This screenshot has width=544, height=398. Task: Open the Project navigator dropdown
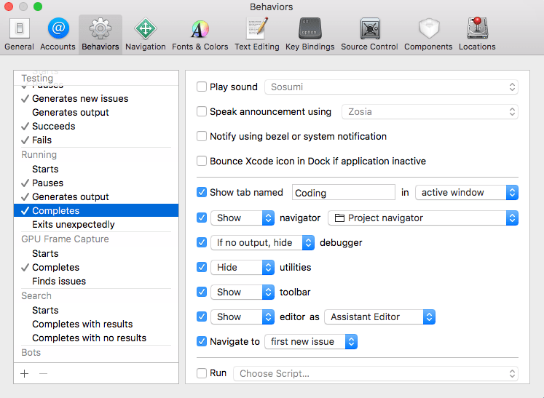coord(422,218)
